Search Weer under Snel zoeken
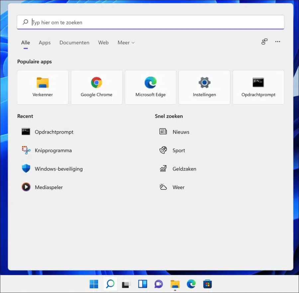 click(x=172, y=187)
